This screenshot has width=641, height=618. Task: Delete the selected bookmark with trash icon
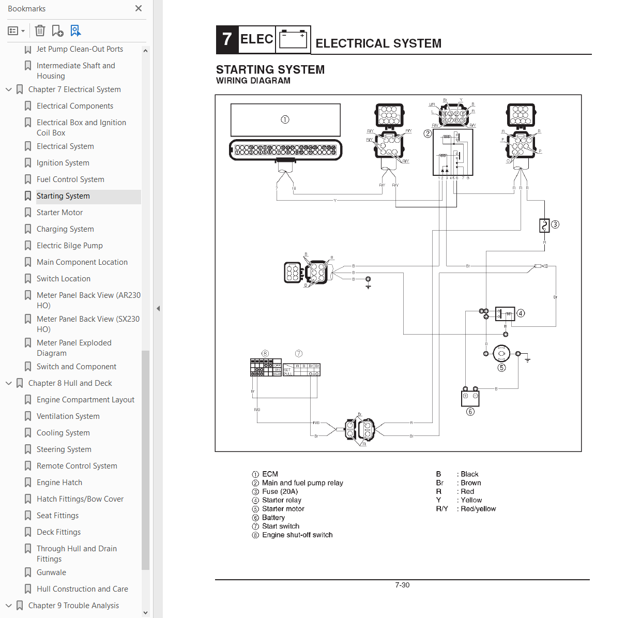[40, 31]
